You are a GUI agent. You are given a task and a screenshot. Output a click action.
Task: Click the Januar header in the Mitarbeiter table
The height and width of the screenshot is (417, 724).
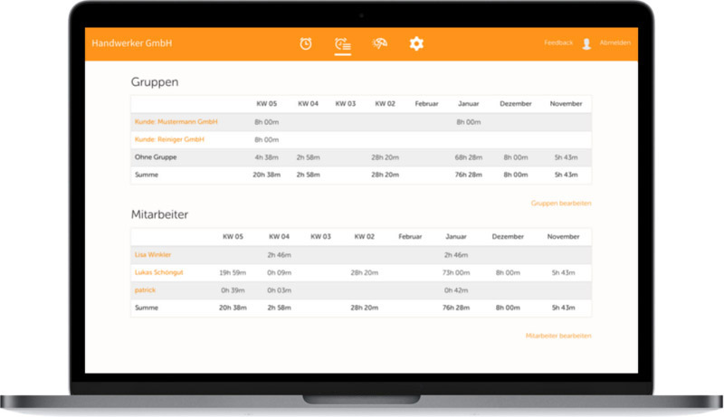[x=456, y=236]
